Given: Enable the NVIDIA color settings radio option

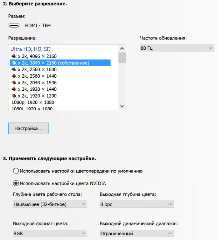Looking at the screenshot, I should tap(16, 183).
